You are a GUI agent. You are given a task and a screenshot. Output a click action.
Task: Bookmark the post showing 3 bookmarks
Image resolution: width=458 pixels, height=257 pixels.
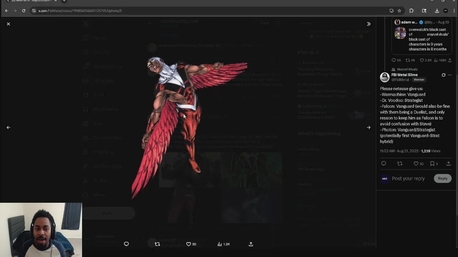(434, 163)
